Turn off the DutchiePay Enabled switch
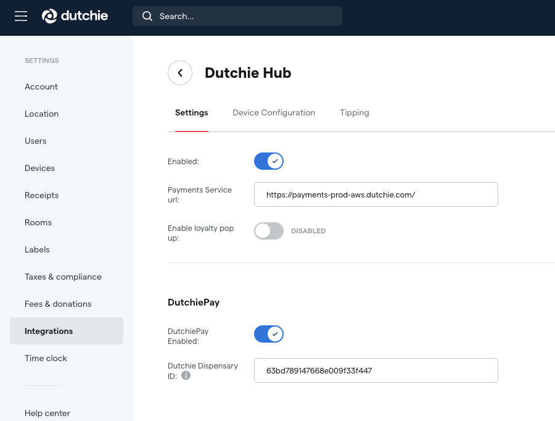 (x=269, y=334)
